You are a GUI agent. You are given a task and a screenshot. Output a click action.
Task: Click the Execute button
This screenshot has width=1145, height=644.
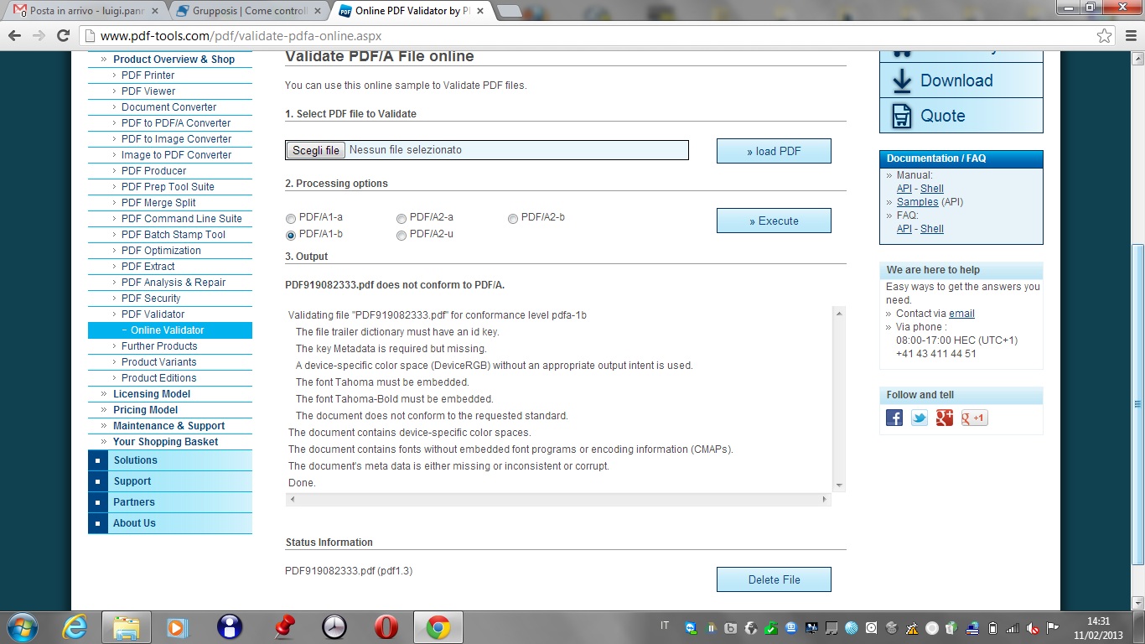tap(774, 221)
